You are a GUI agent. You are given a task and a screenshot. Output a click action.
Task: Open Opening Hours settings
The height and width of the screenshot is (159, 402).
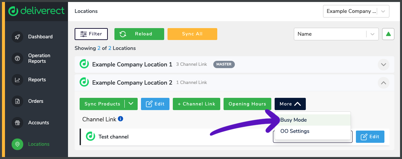point(247,104)
